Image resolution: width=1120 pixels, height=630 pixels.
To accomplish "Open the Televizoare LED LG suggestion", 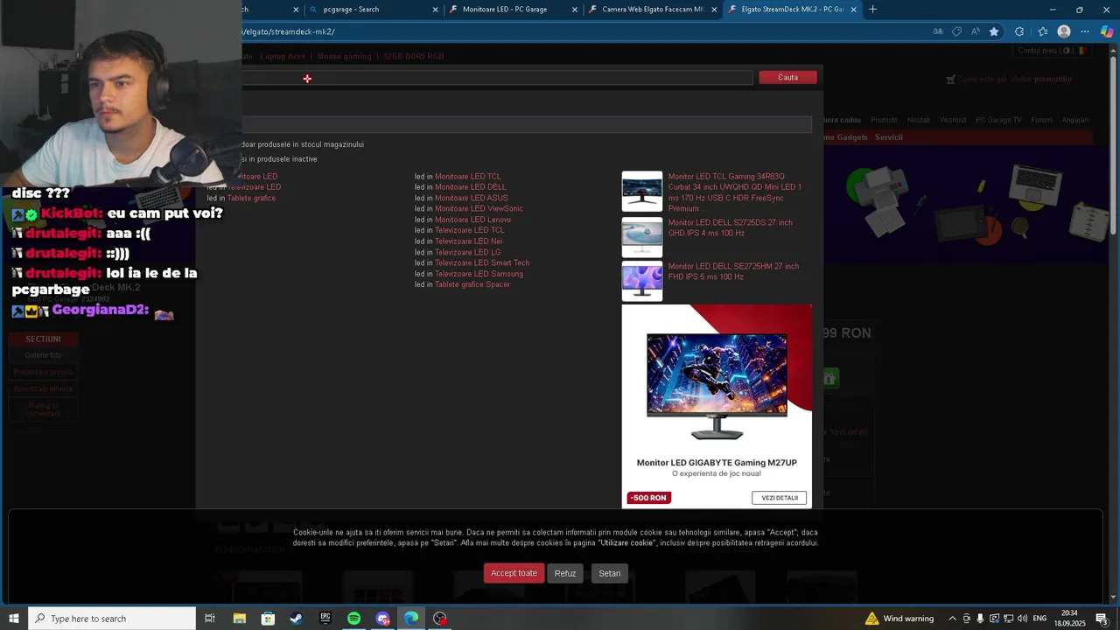I will tap(468, 252).
